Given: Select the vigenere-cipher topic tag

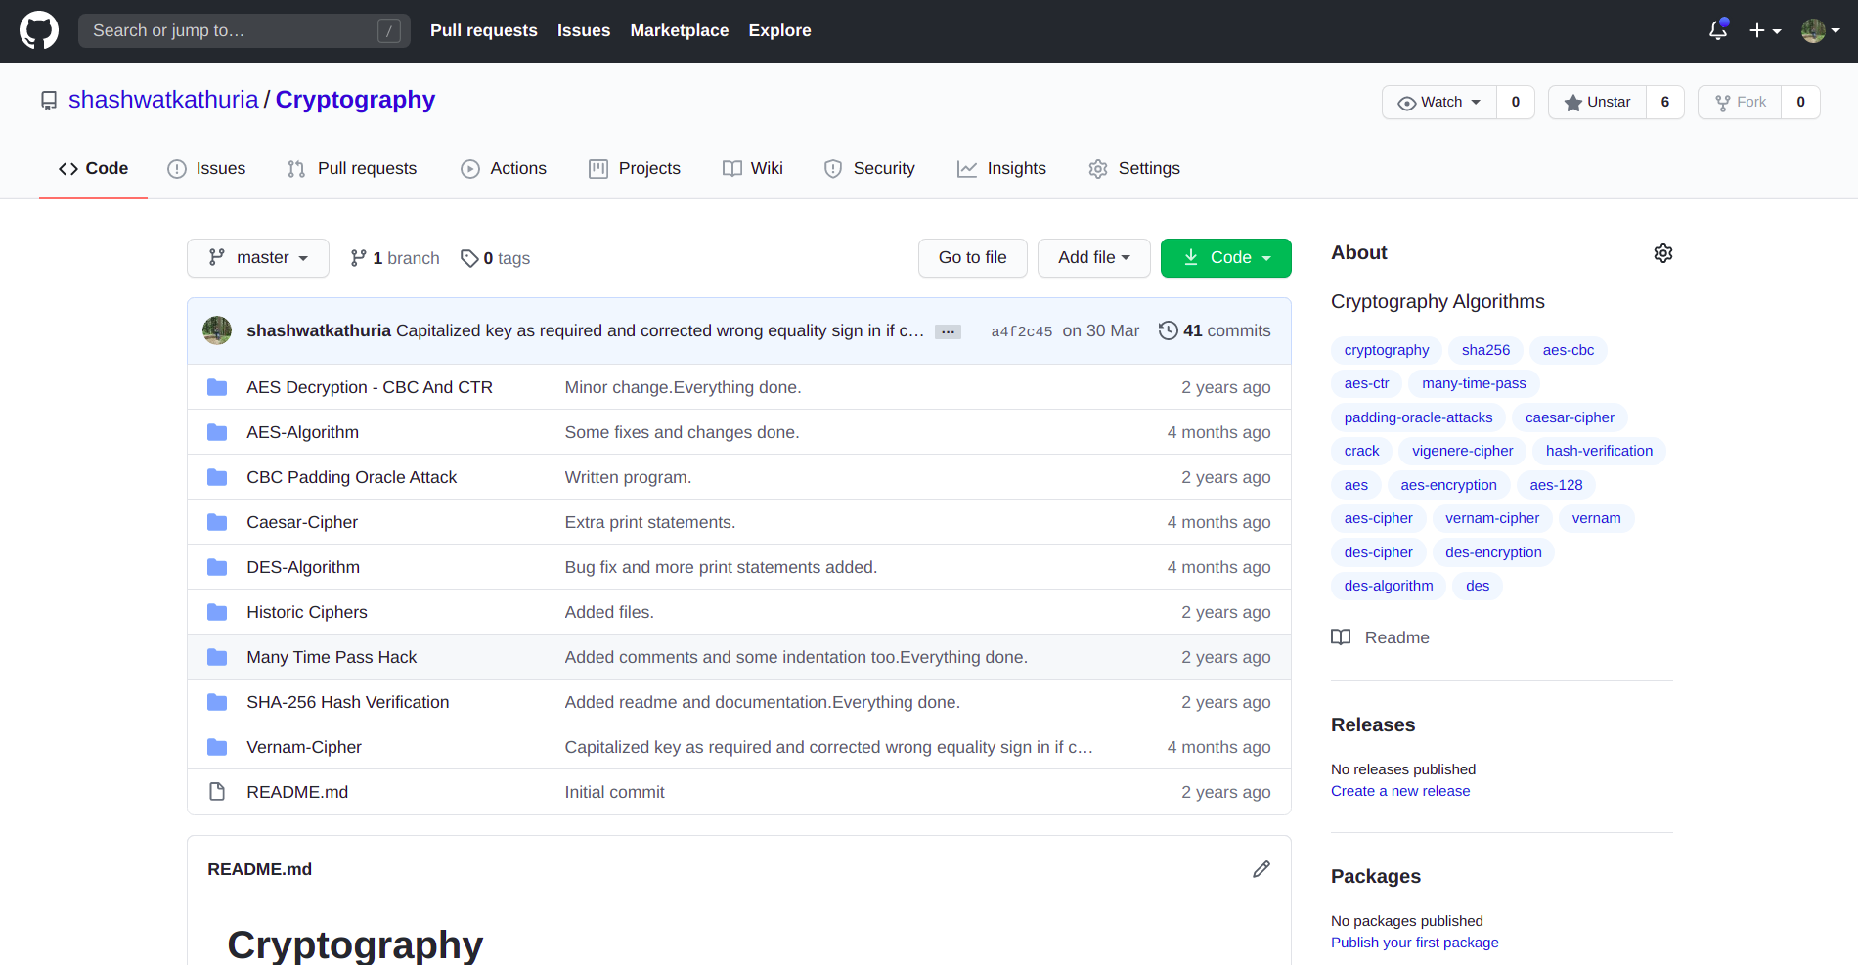Looking at the screenshot, I should (1462, 451).
